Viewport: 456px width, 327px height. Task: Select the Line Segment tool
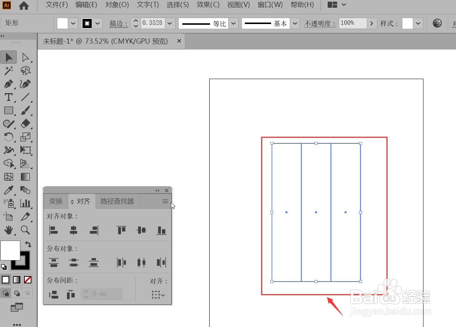pyautogui.click(x=25, y=97)
